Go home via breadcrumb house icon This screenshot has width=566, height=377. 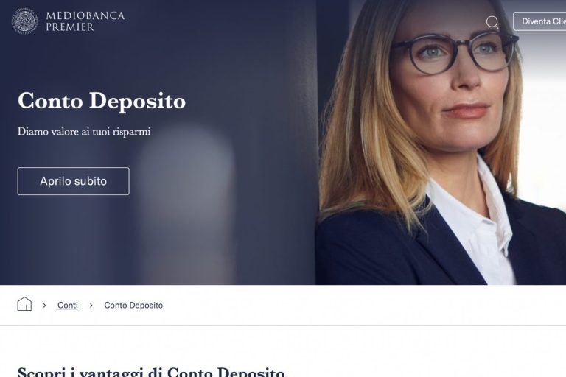(24, 304)
